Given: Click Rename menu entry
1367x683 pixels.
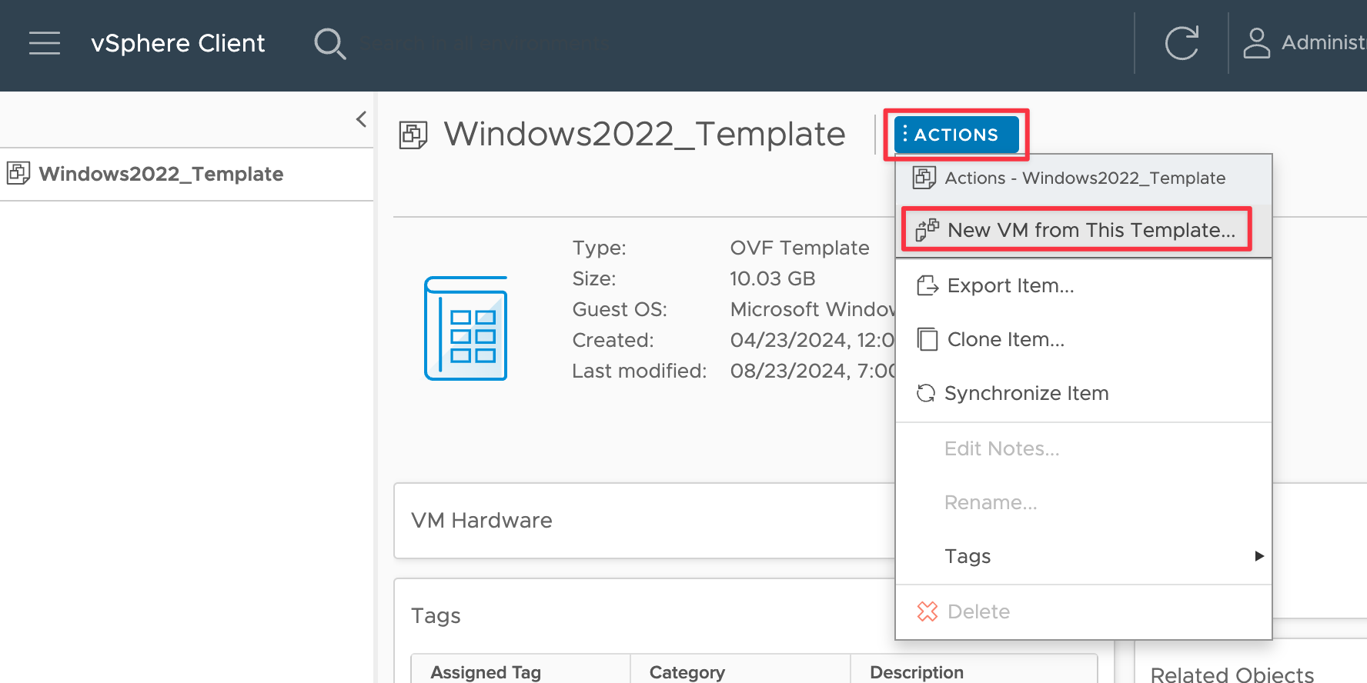Looking at the screenshot, I should (x=1083, y=502).
